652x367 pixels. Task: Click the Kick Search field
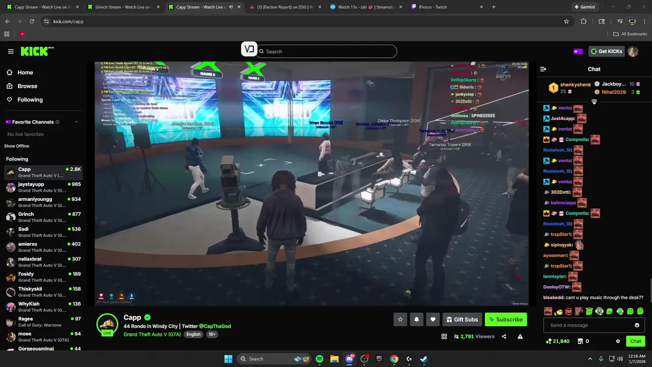[326, 51]
